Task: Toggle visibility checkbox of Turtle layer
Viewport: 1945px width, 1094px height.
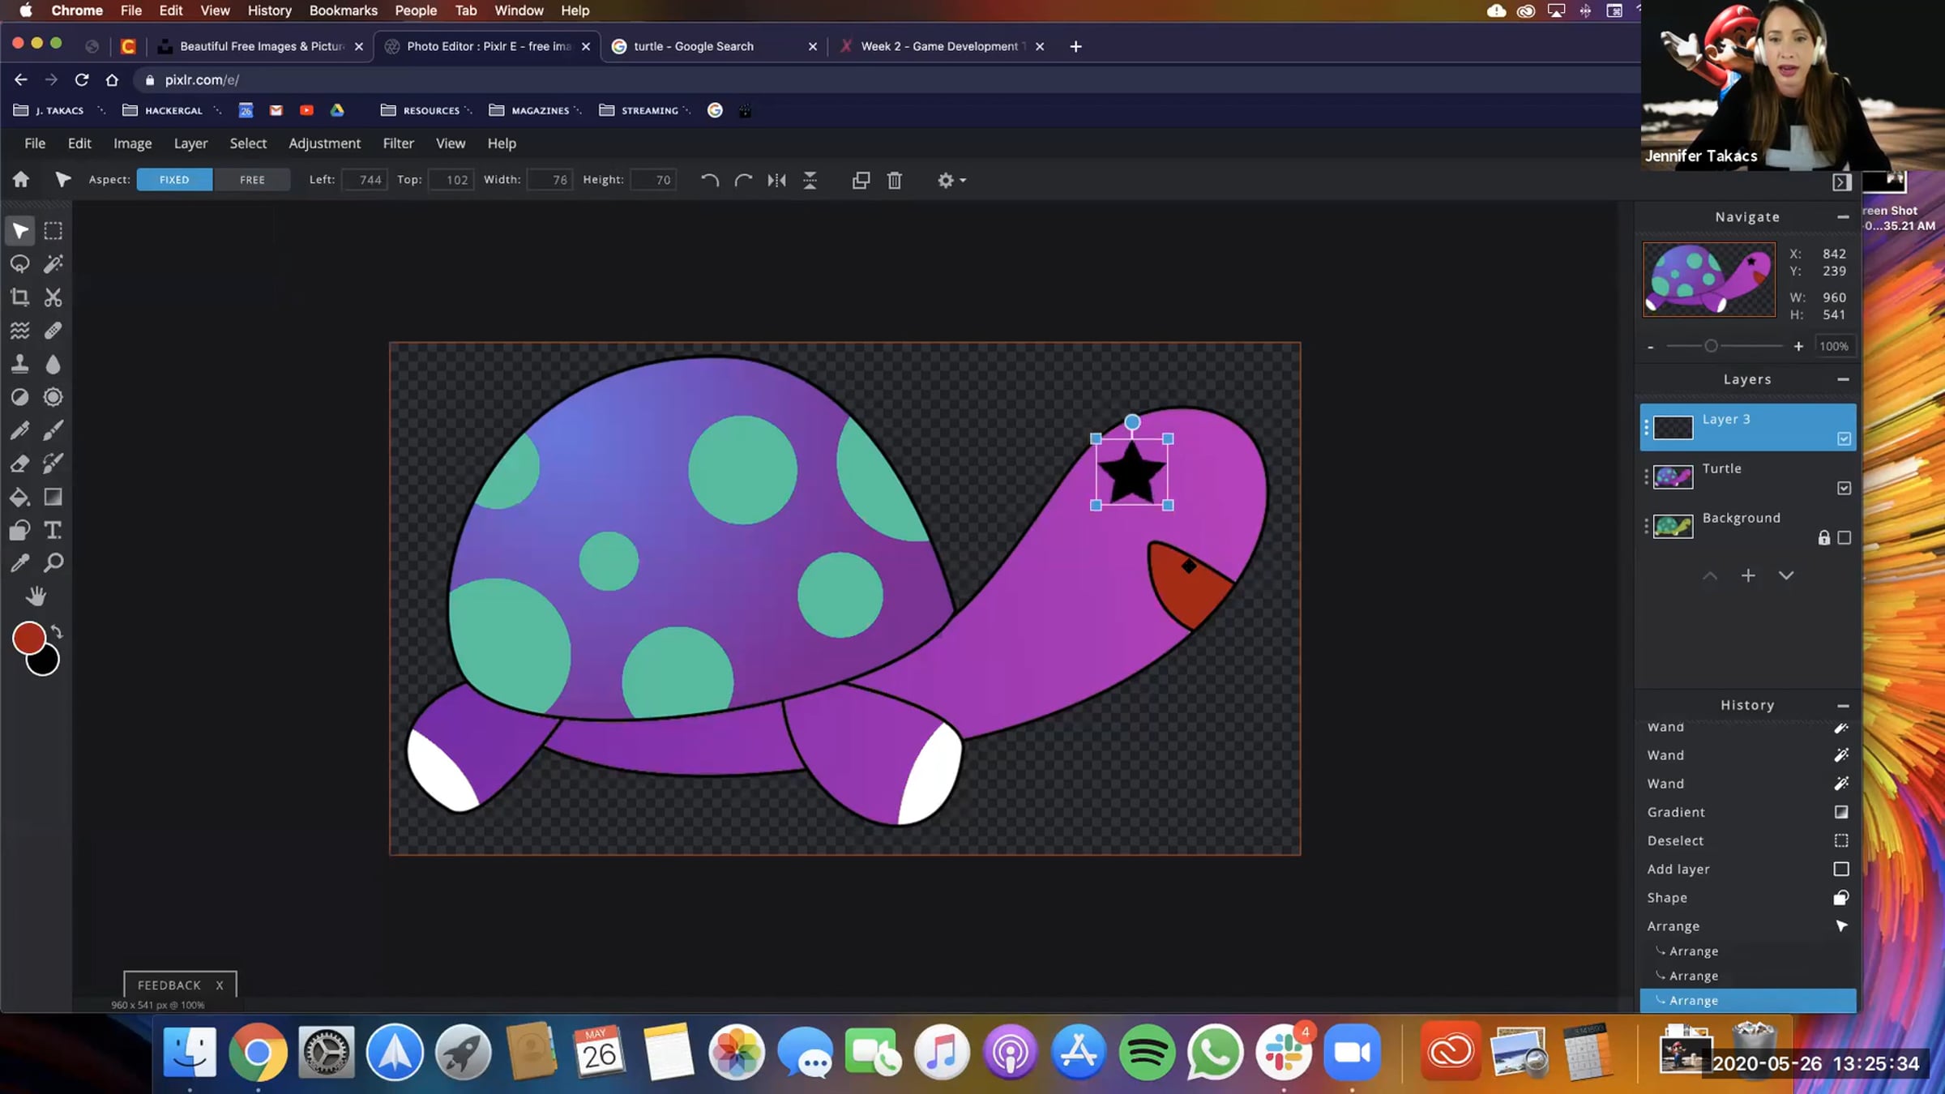Action: [1844, 488]
